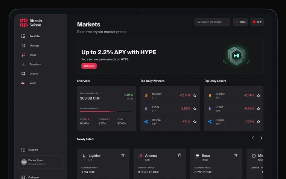Click Bitcoin coin icon in Top Daily Losers
The image size is (286, 179).
(x=210, y=95)
